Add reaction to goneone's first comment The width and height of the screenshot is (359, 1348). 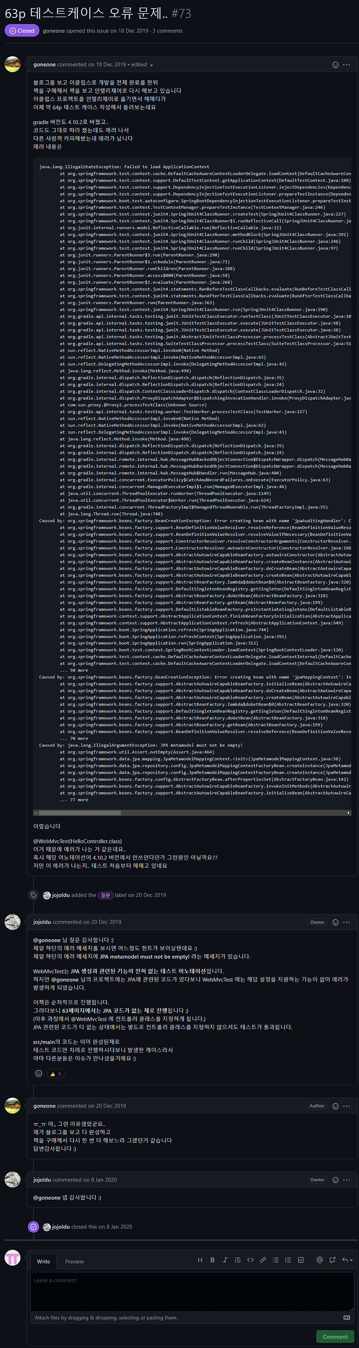tap(336, 65)
